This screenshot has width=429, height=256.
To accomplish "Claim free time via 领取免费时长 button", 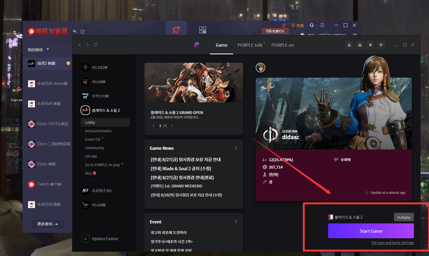I will click(275, 31).
